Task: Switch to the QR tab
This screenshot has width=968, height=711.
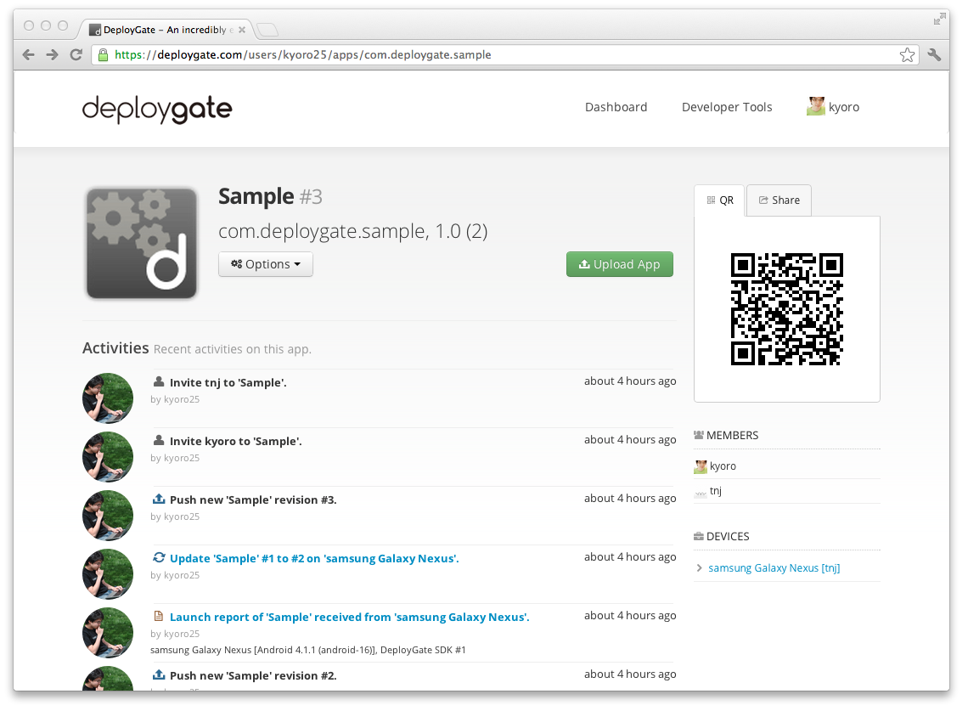Action: coord(720,200)
